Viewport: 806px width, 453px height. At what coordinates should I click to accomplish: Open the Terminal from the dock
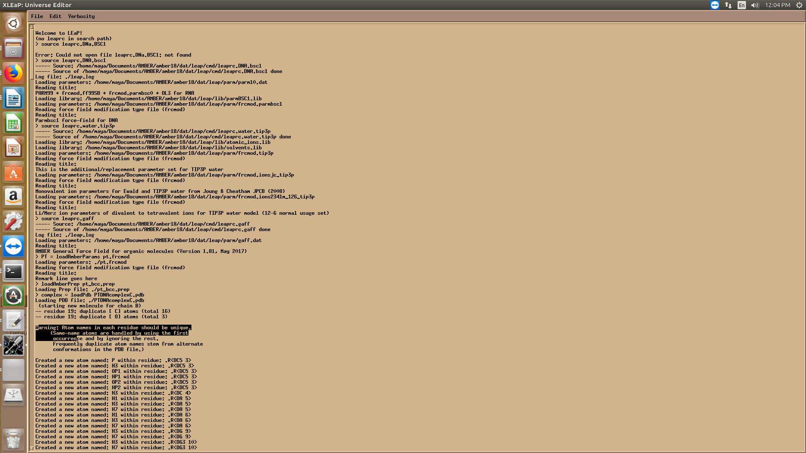[13, 272]
